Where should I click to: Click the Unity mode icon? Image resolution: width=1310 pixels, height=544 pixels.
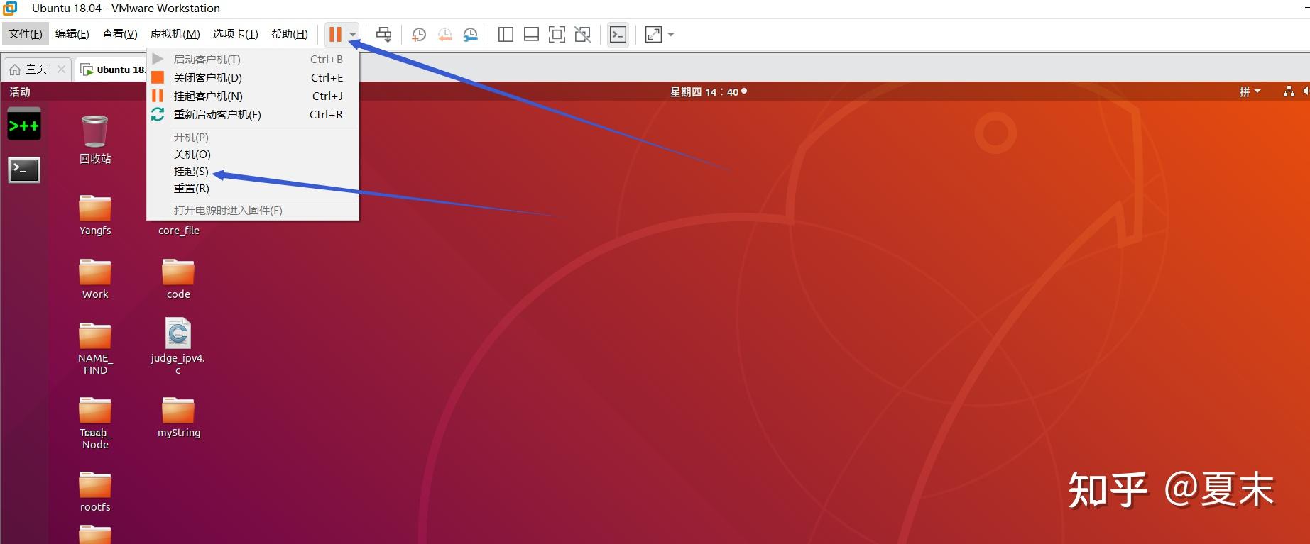[583, 34]
